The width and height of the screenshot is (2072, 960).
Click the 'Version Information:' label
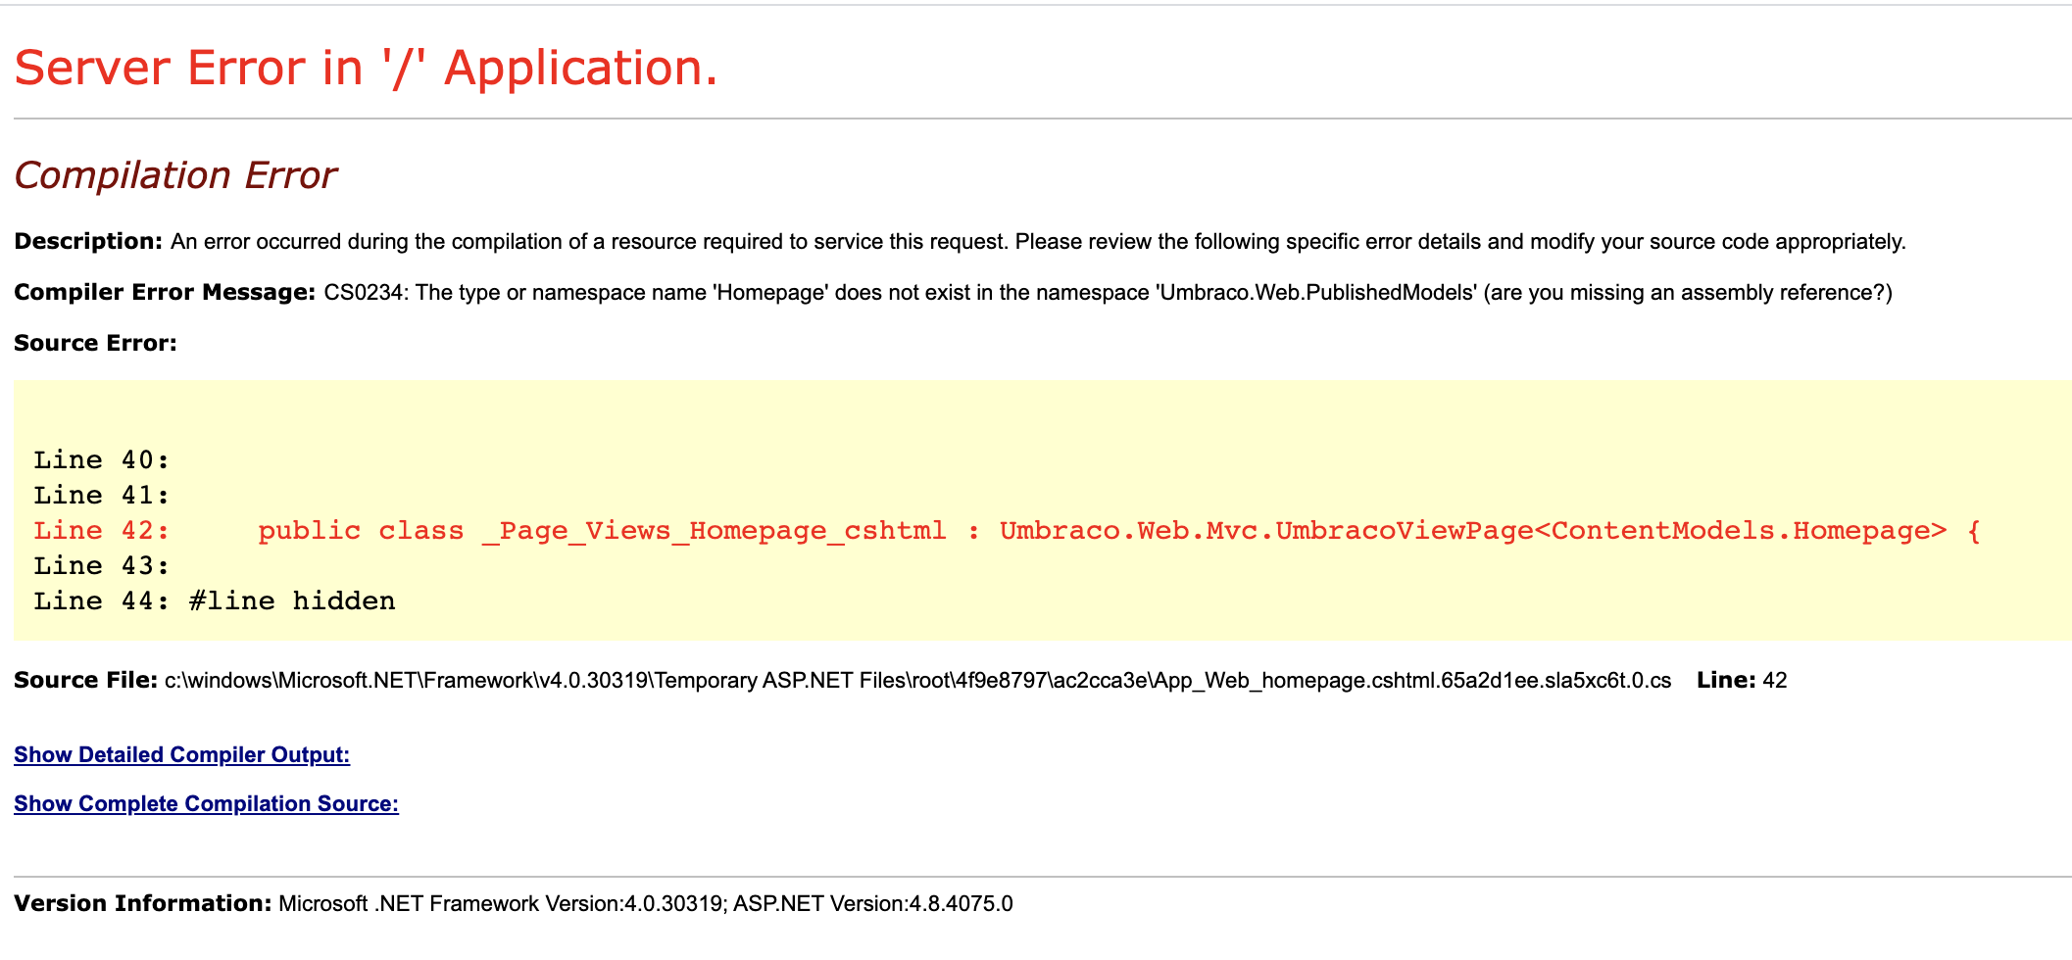click(x=142, y=903)
